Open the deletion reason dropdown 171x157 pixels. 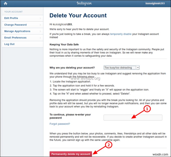click(121, 68)
